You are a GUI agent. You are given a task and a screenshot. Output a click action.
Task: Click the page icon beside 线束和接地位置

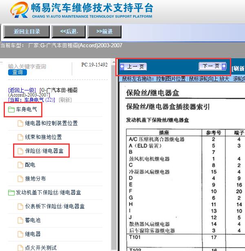tap(20, 137)
